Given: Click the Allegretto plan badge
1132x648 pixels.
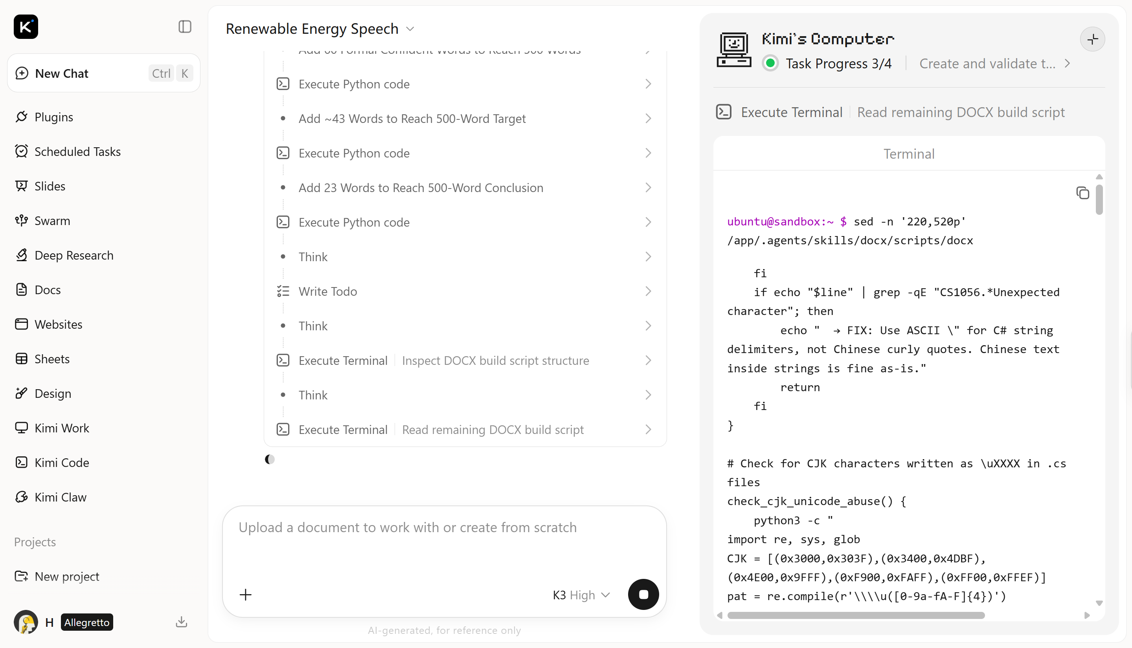Looking at the screenshot, I should pyautogui.click(x=87, y=622).
